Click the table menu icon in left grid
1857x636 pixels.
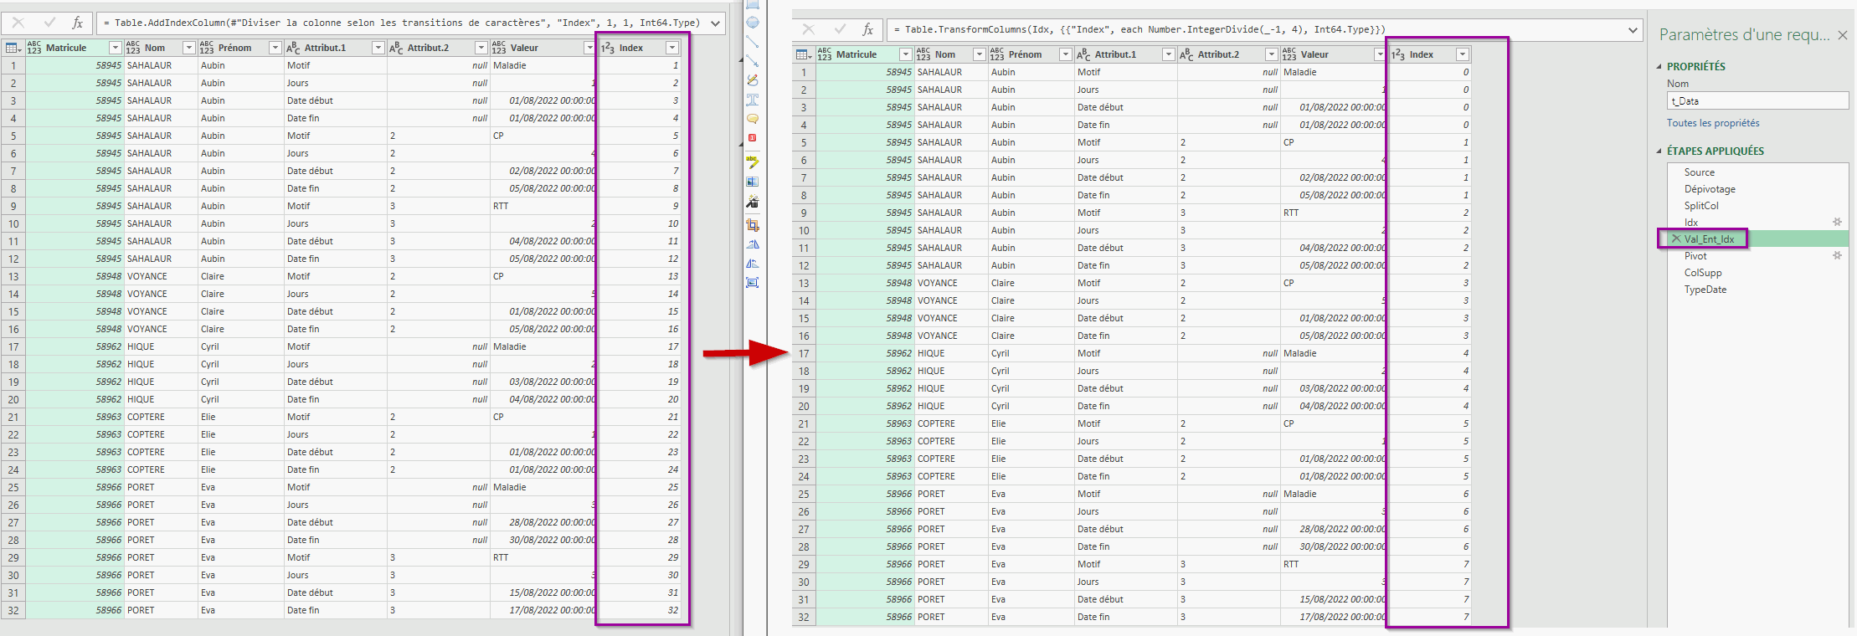click(x=13, y=48)
